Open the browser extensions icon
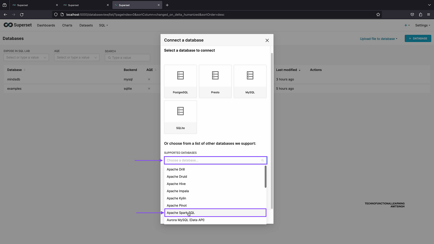 coord(420,15)
